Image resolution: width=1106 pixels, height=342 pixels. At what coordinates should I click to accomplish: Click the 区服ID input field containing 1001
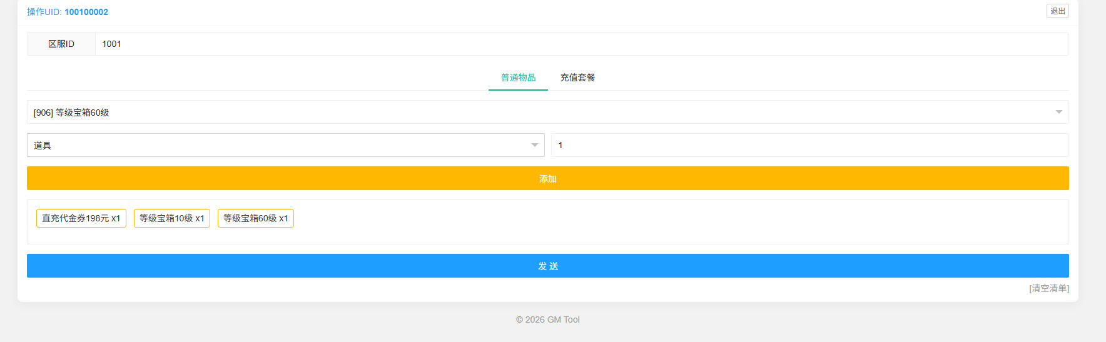click(x=581, y=44)
